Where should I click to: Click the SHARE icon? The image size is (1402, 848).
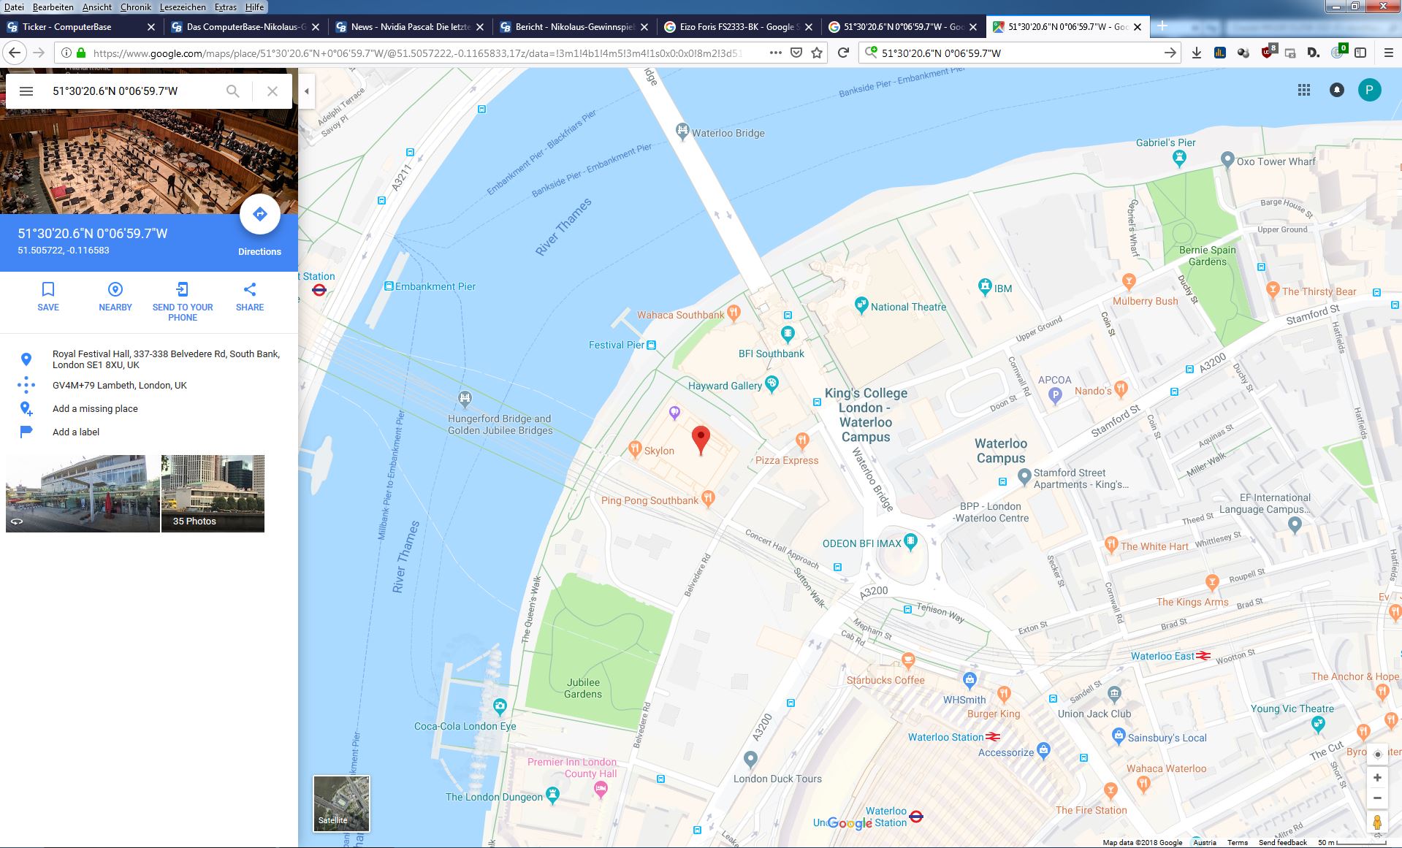pyautogui.click(x=250, y=289)
